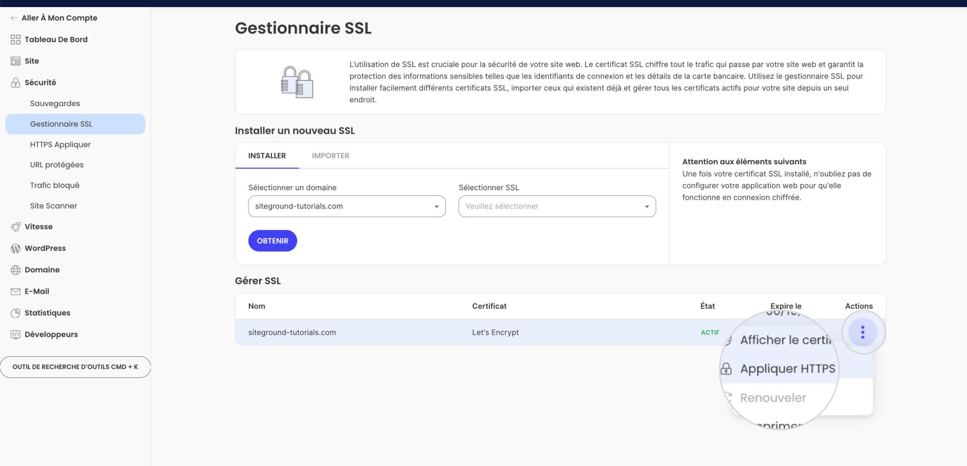
Task: Expand the WordPress sidebar section
Action: click(45, 248)
